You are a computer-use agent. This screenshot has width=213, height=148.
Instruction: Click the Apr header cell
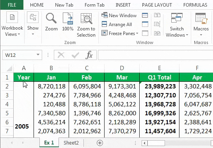coord(196,78)
